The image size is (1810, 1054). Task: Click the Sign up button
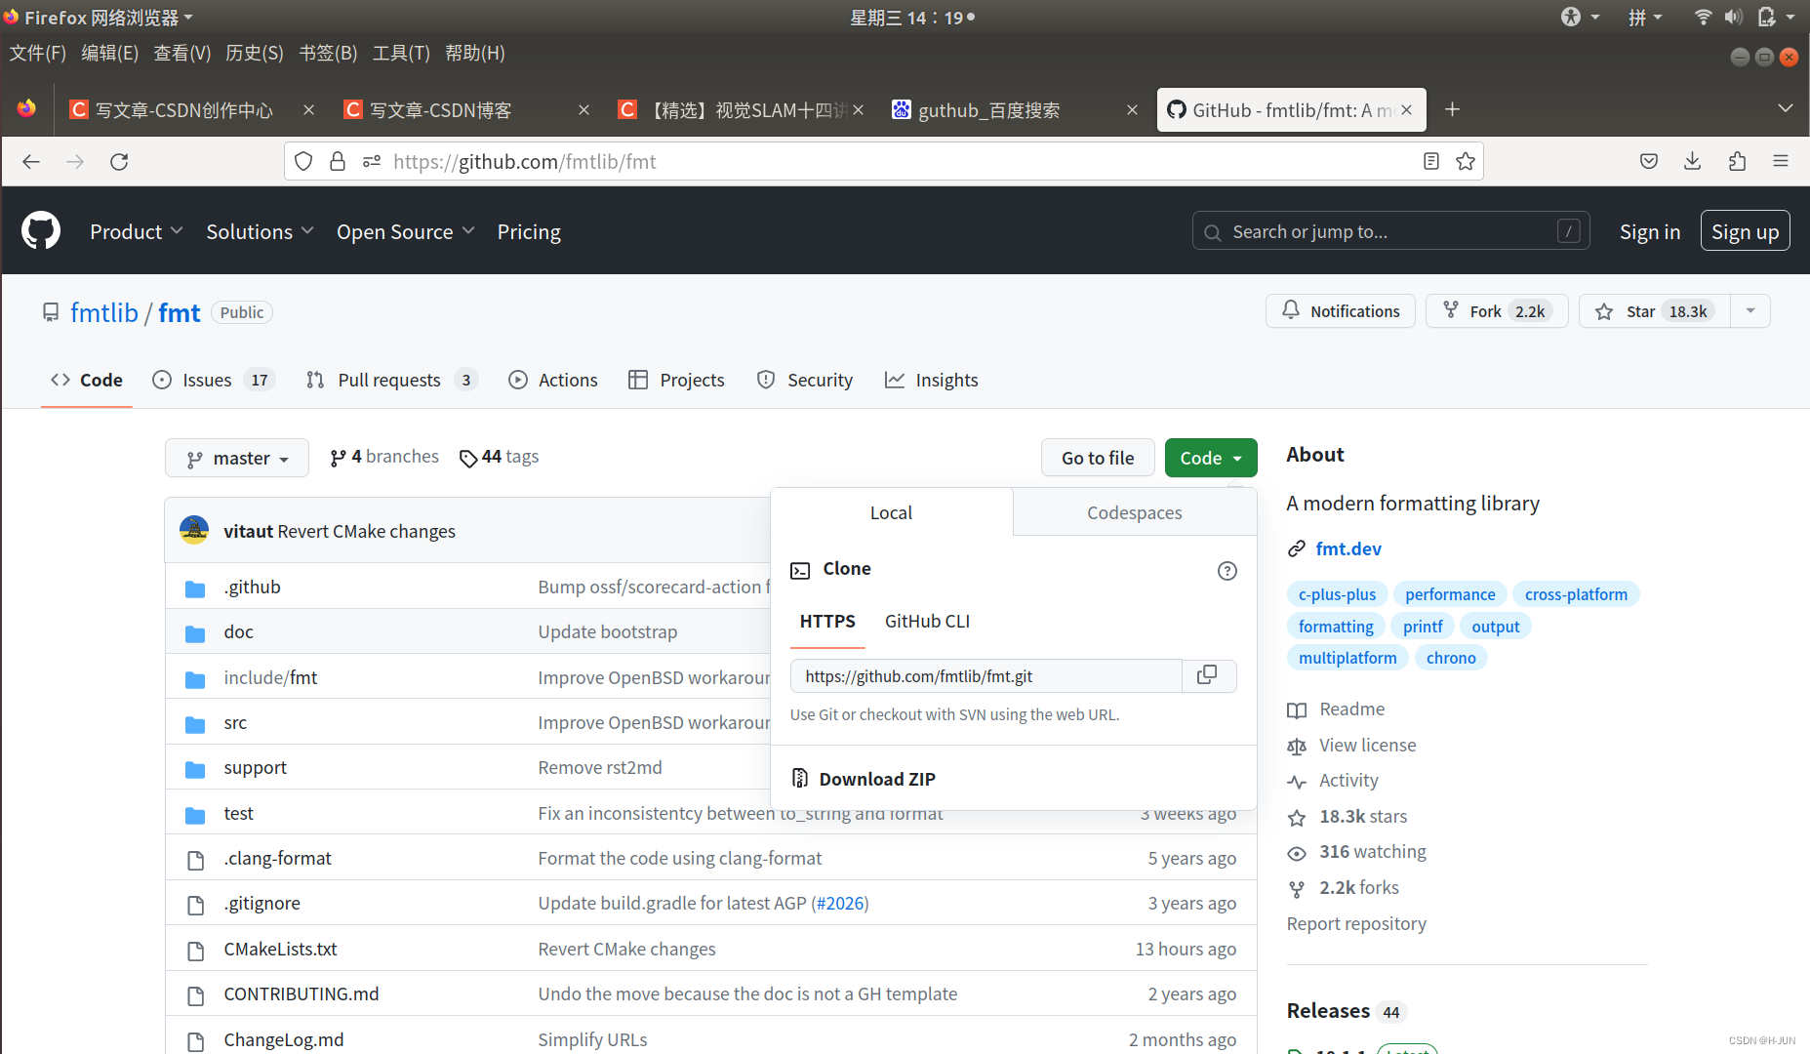point(1745,230)
